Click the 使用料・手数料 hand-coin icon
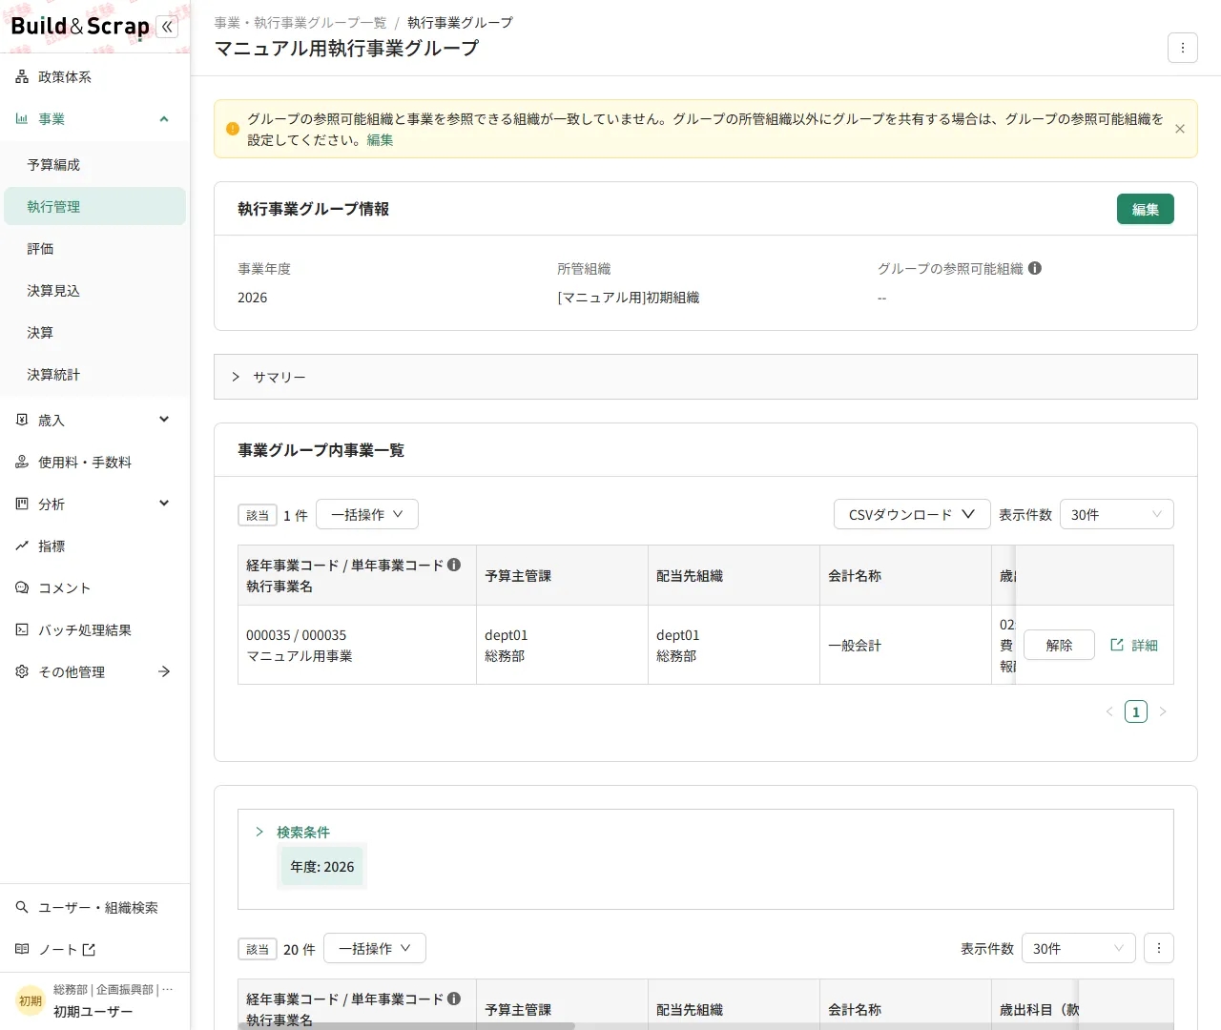 [22, 462]
